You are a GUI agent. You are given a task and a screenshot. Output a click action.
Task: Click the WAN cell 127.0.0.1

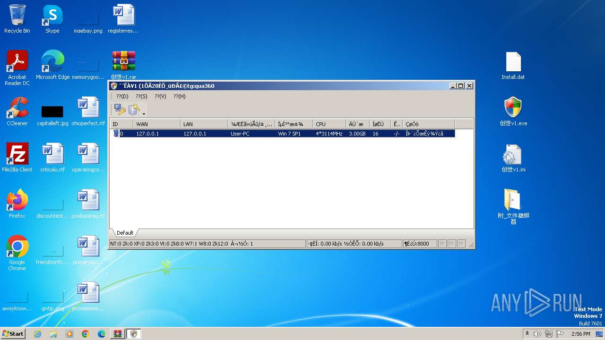147,134
